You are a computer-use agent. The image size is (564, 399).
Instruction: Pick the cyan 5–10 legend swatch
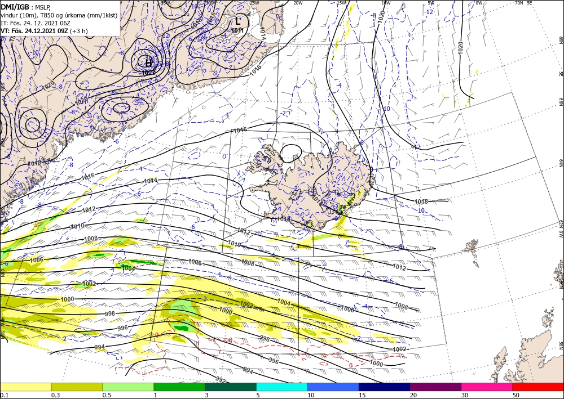click(x=282, y=387)
